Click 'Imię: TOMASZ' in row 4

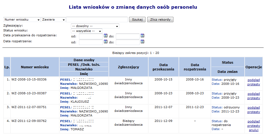(72, 129)
